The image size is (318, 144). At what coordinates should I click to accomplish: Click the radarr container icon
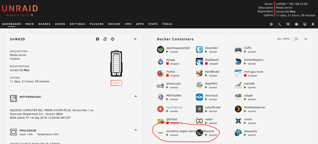[x=199, y=121]
